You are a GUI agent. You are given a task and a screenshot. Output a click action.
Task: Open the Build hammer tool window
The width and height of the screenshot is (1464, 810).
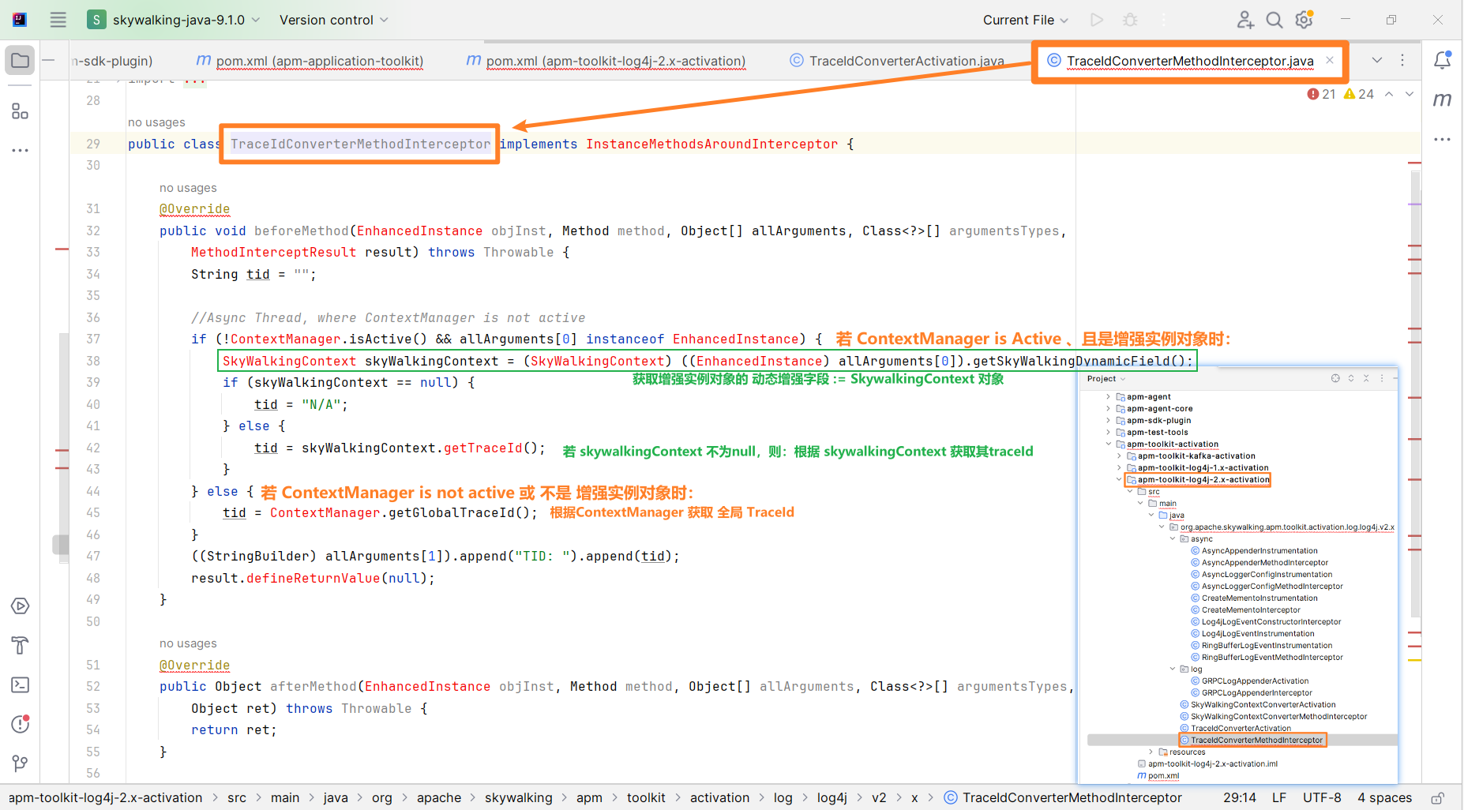21,646
